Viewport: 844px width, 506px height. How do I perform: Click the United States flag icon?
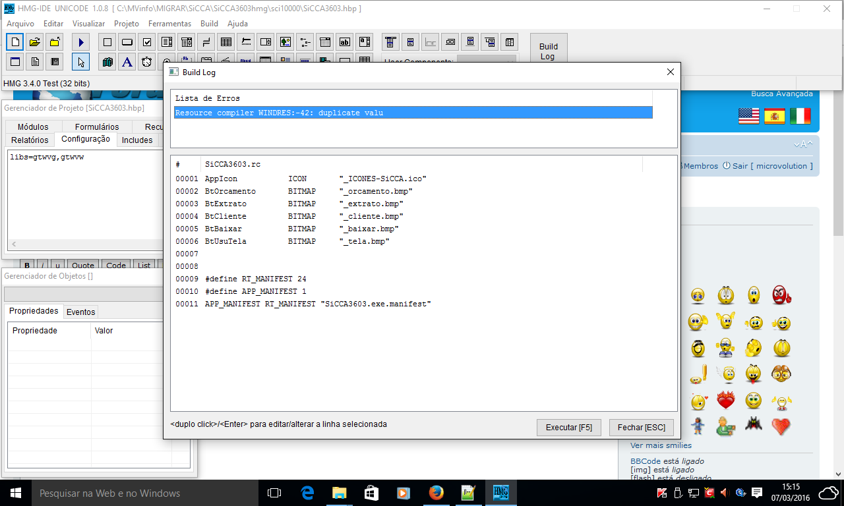click(x=748, y=116)
